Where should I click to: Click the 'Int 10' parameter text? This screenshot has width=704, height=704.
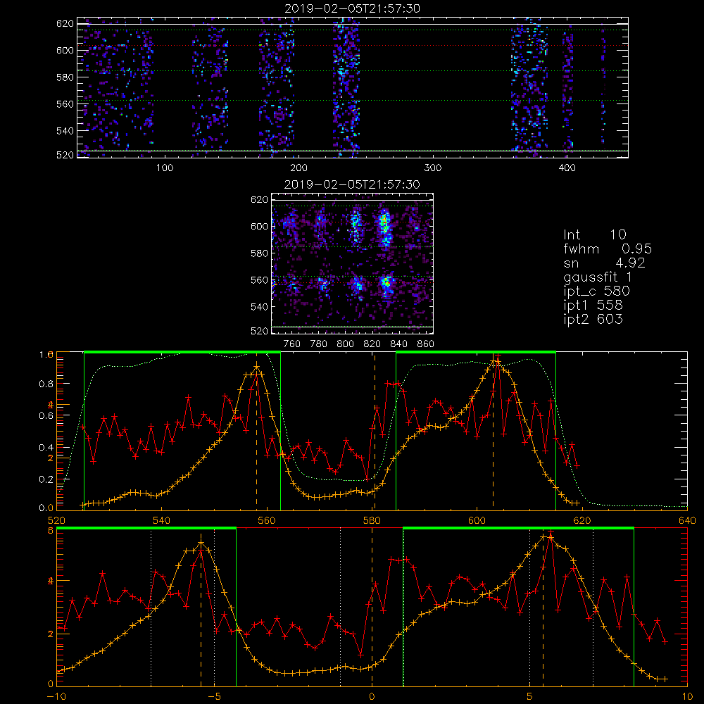tap(594, 235)
